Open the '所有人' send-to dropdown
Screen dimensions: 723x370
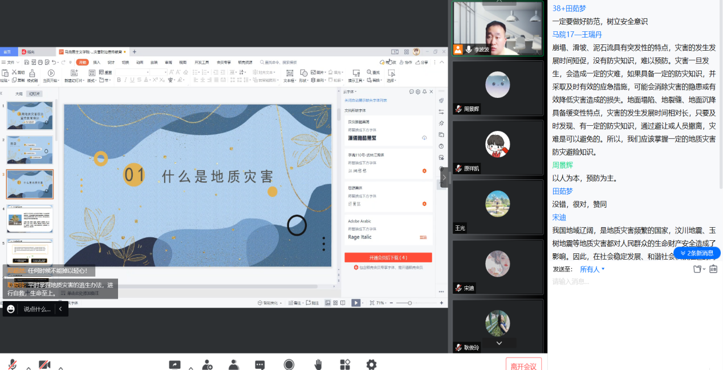(x=592, y=269)
